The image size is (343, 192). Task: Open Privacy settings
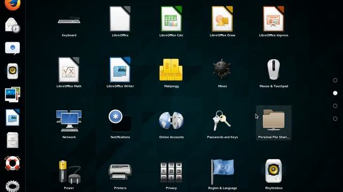coord(171,172)
